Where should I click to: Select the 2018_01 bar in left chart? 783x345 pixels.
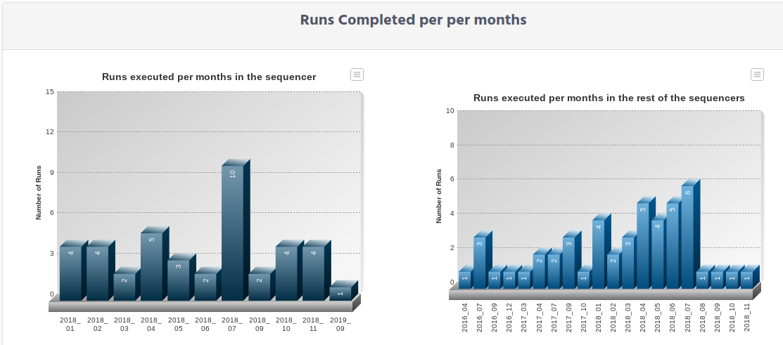click(x=71, y=273)
